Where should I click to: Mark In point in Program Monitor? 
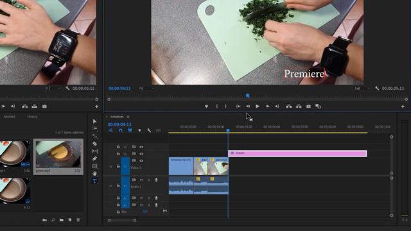pos(217,107)
